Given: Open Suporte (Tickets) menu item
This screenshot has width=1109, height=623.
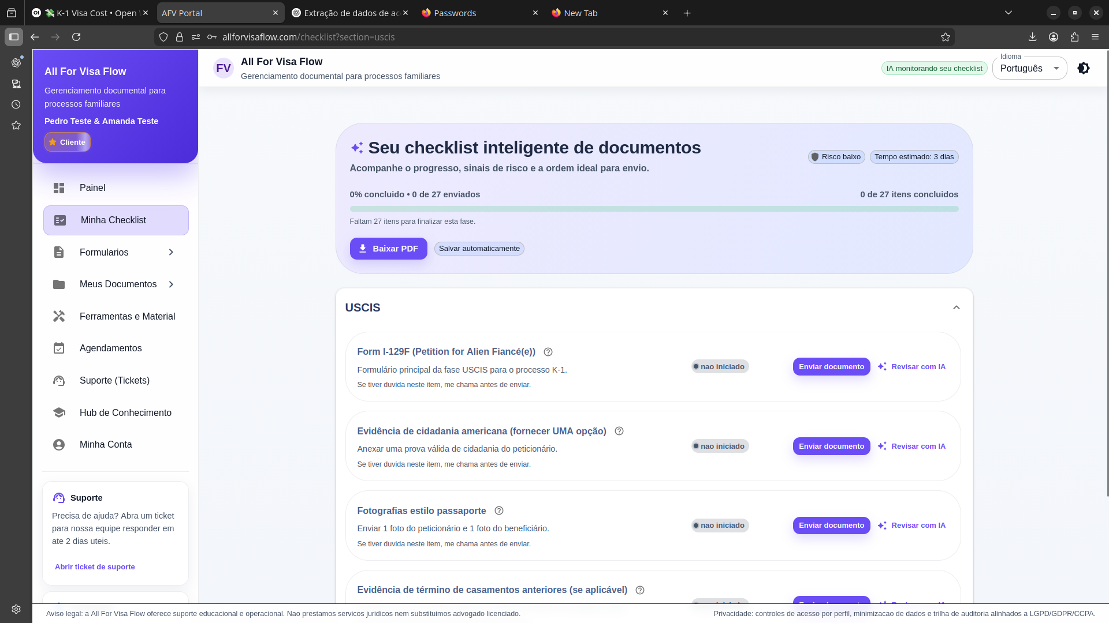Looking at the screenshot, I should coord(114,381).
